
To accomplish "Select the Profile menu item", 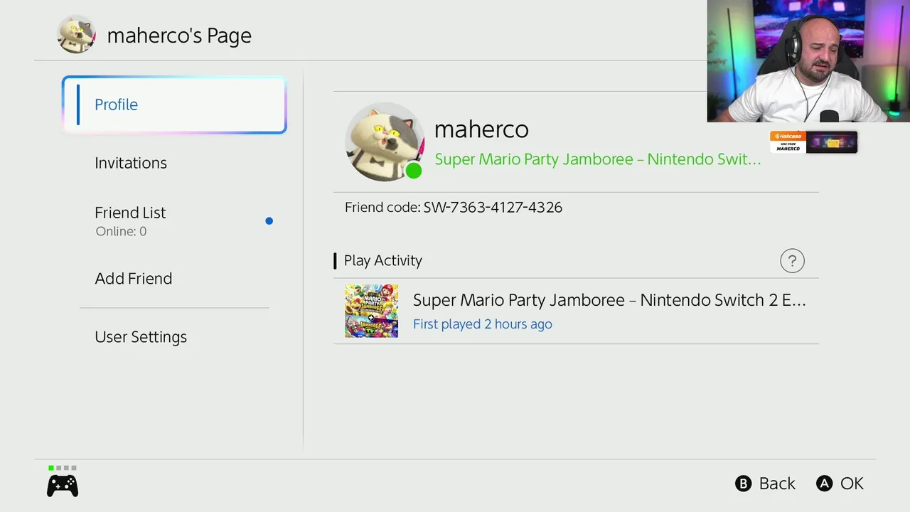I will click(x=174, y=105).
